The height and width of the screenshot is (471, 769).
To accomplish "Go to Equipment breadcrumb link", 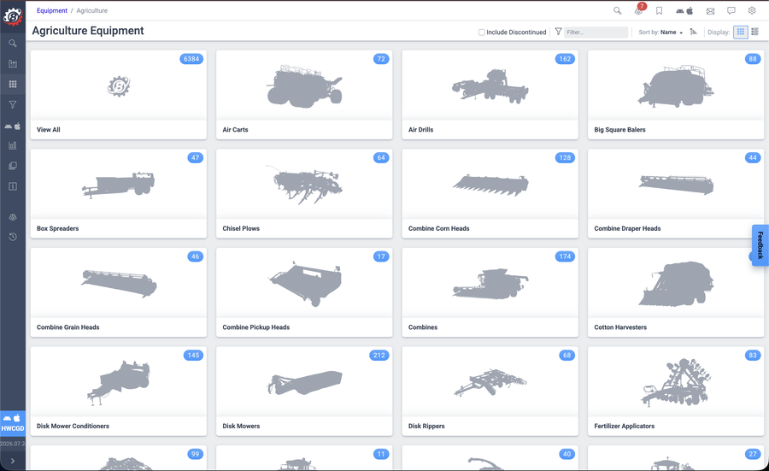I will point(52,10).
